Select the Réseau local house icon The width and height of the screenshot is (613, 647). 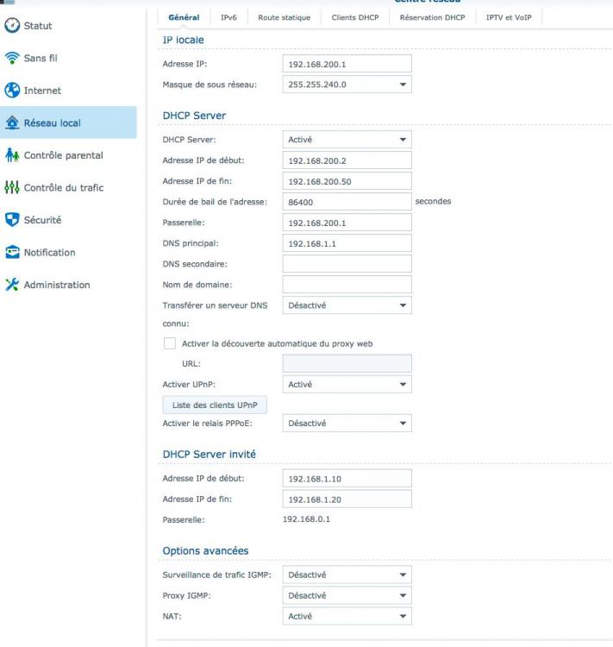(x=12, y=123)
